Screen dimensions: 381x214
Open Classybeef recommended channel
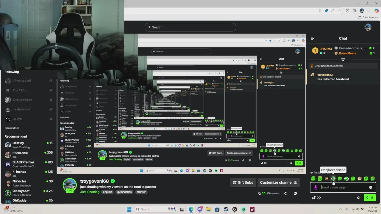pyautogui.click(x=29, y=193)
